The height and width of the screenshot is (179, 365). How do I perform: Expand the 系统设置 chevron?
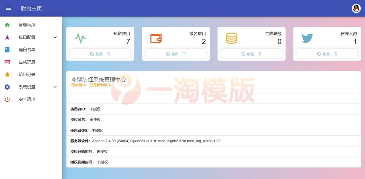(55, 87)
